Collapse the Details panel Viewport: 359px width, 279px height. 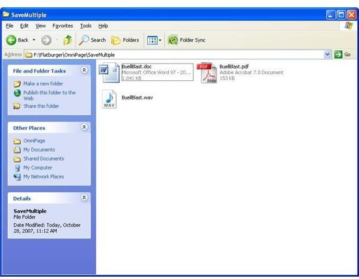pos(84,198)
